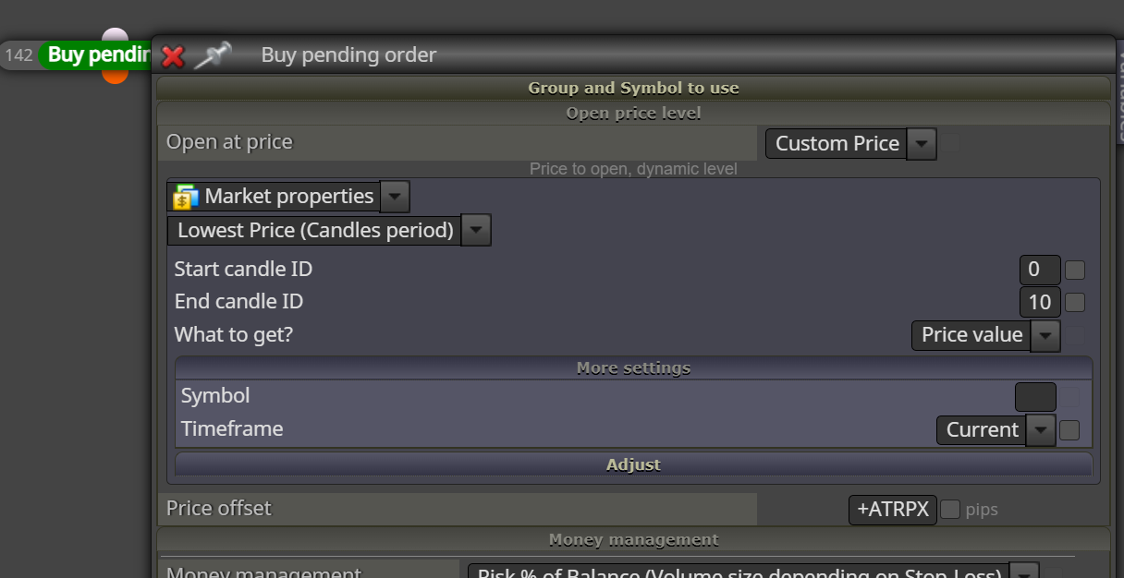Click the Start candle ID value field
This screenshot has height=578, width=1124.
click(1039, 270)
